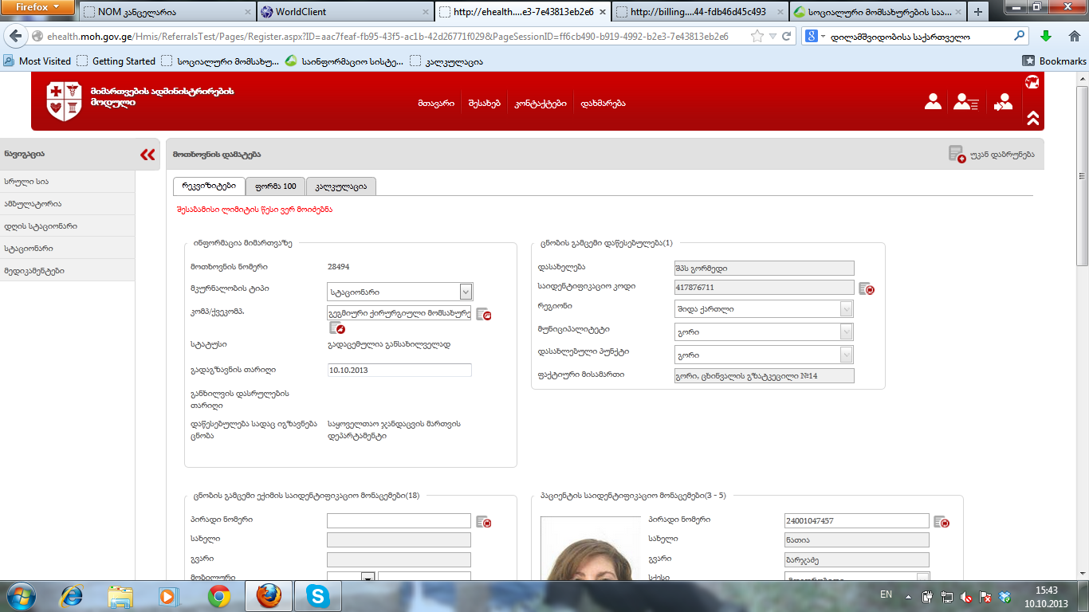The width and height of the screenshot is (1089, 612).
Task: Click the clear icon beside the საიდენტიფიკაციო კოდი field
Action: coord(866,288)
